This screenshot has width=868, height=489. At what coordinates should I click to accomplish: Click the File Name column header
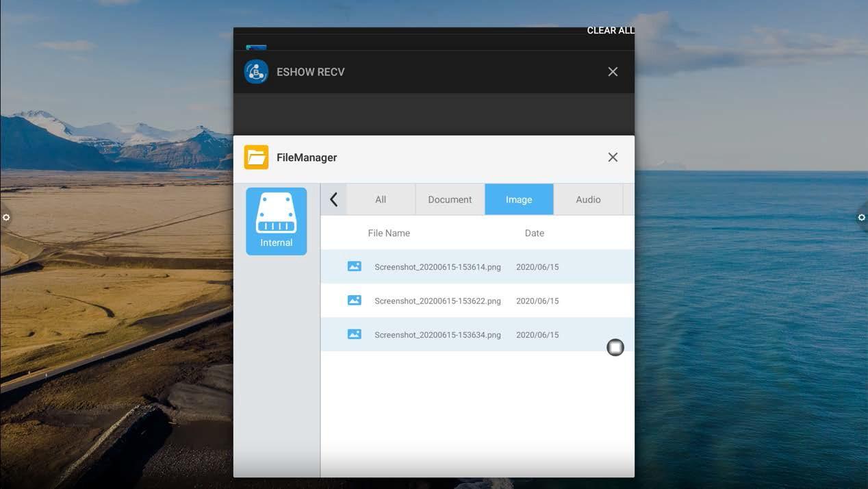[389, 233]
